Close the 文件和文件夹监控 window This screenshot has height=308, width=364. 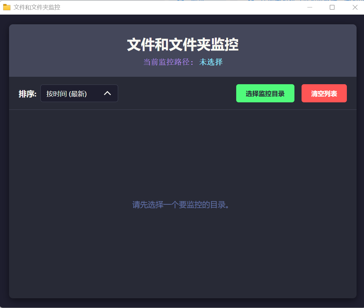355,7
